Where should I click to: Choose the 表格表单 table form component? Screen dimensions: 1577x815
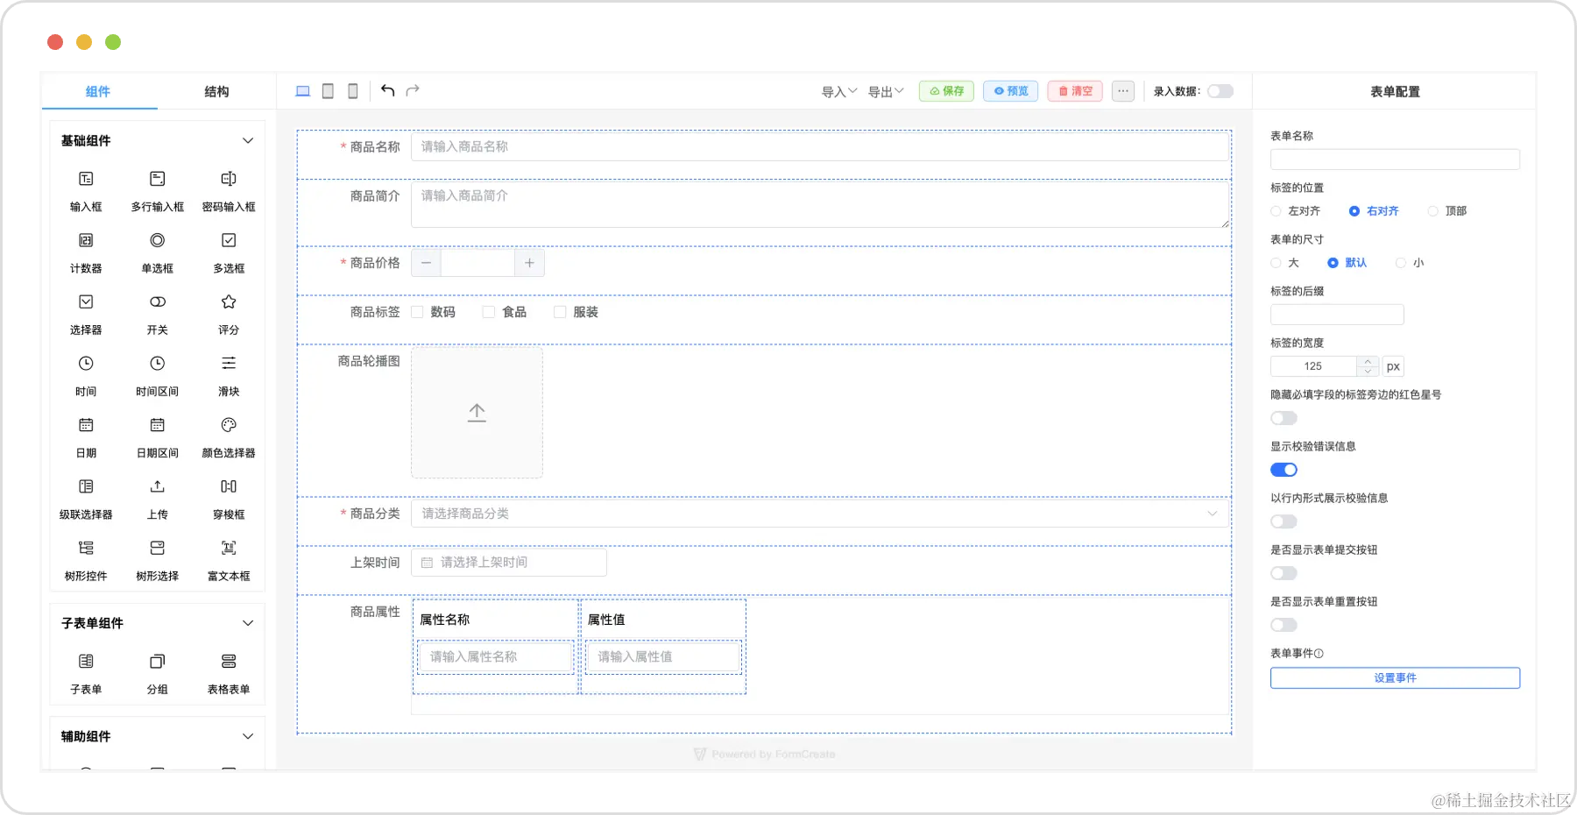pyautogui.click(x=229, y=674)
